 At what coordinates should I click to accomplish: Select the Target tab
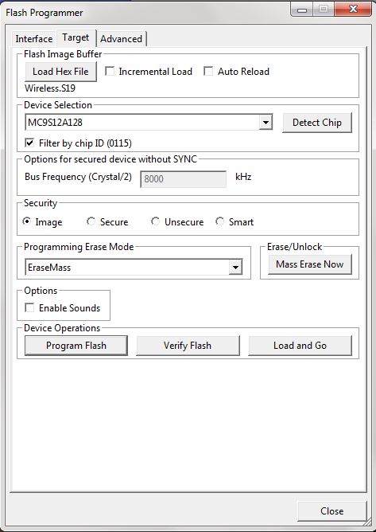click(76, 37)
